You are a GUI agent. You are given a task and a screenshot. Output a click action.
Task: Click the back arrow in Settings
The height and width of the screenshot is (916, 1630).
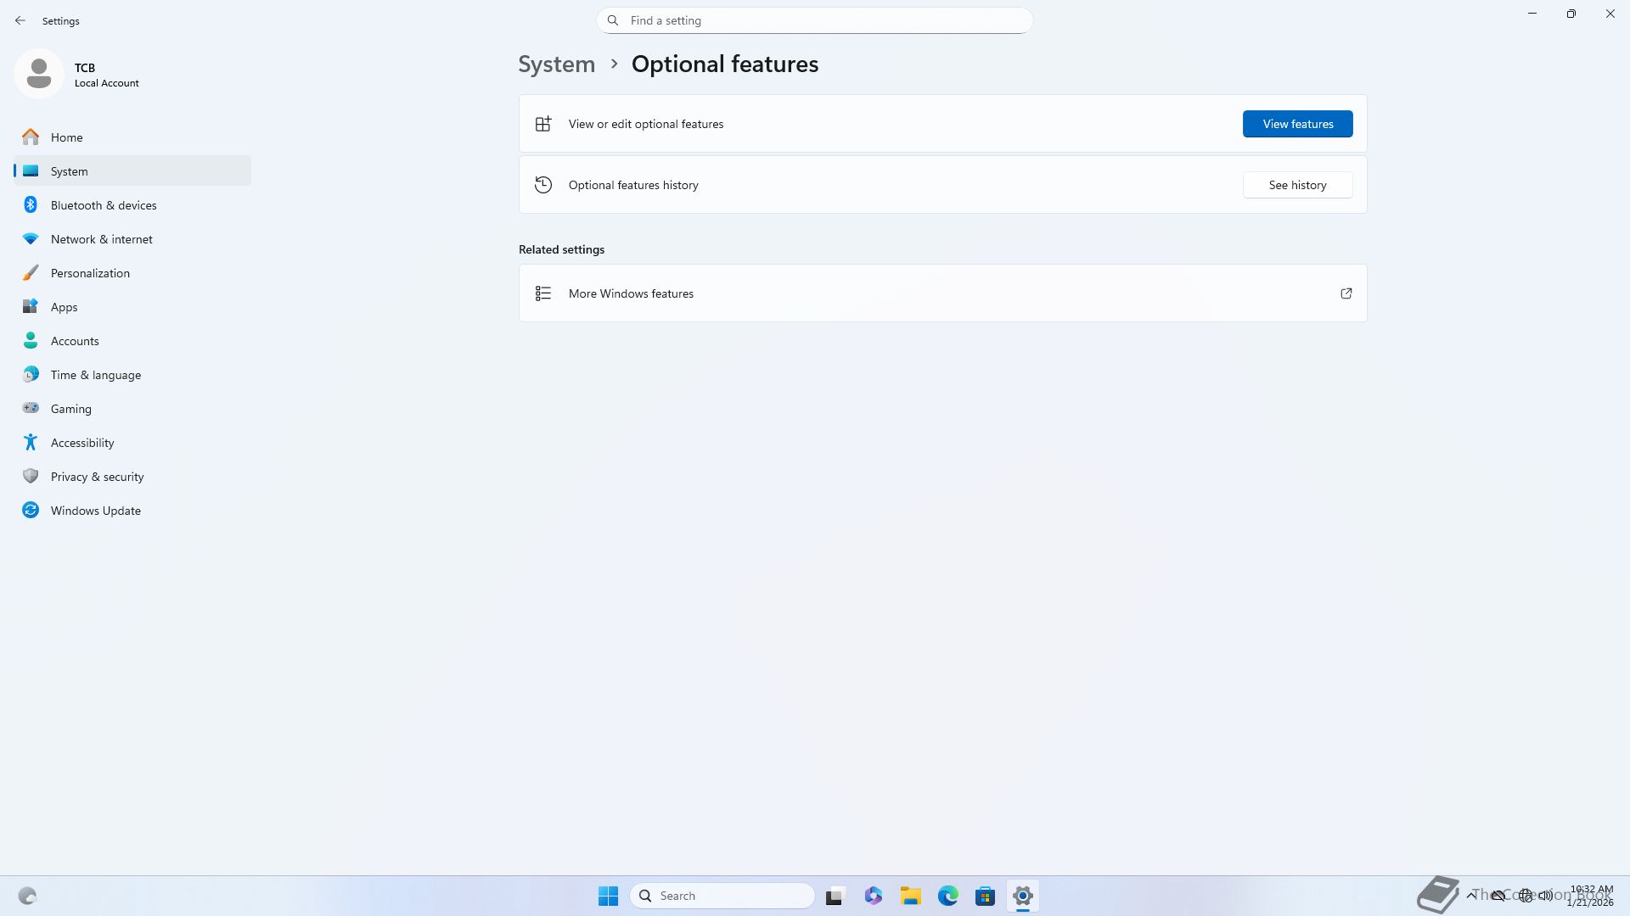[20, 20]
